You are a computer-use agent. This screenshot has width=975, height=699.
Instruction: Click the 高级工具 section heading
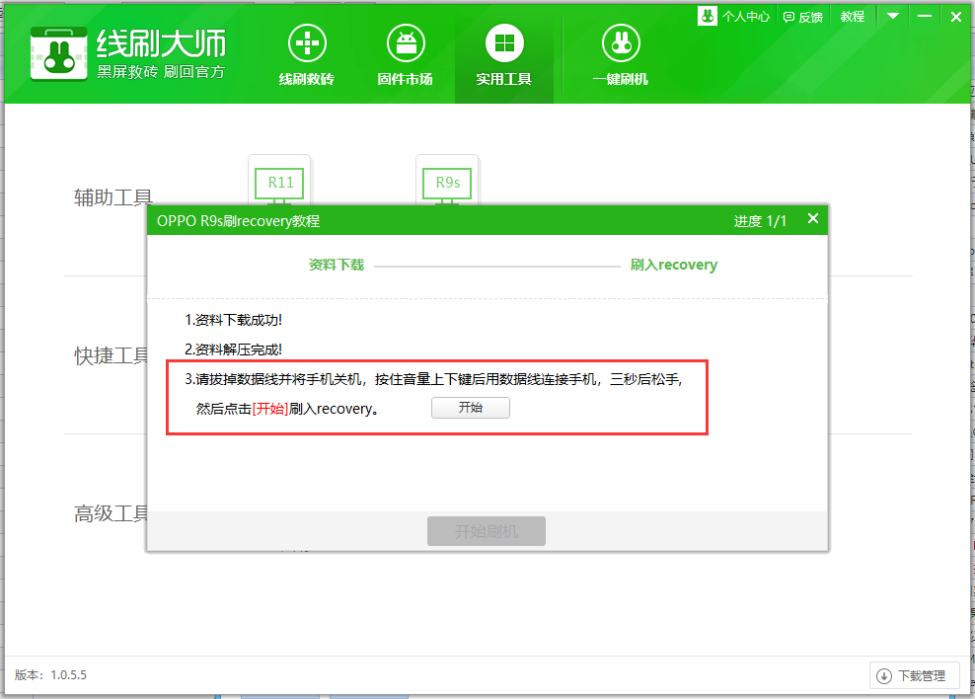[x=111, y=513]
